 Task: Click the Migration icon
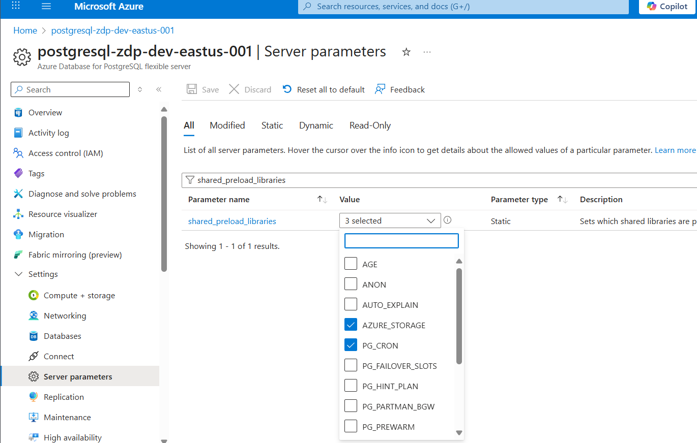18,235
